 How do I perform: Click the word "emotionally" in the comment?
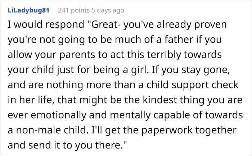(58, 115)
